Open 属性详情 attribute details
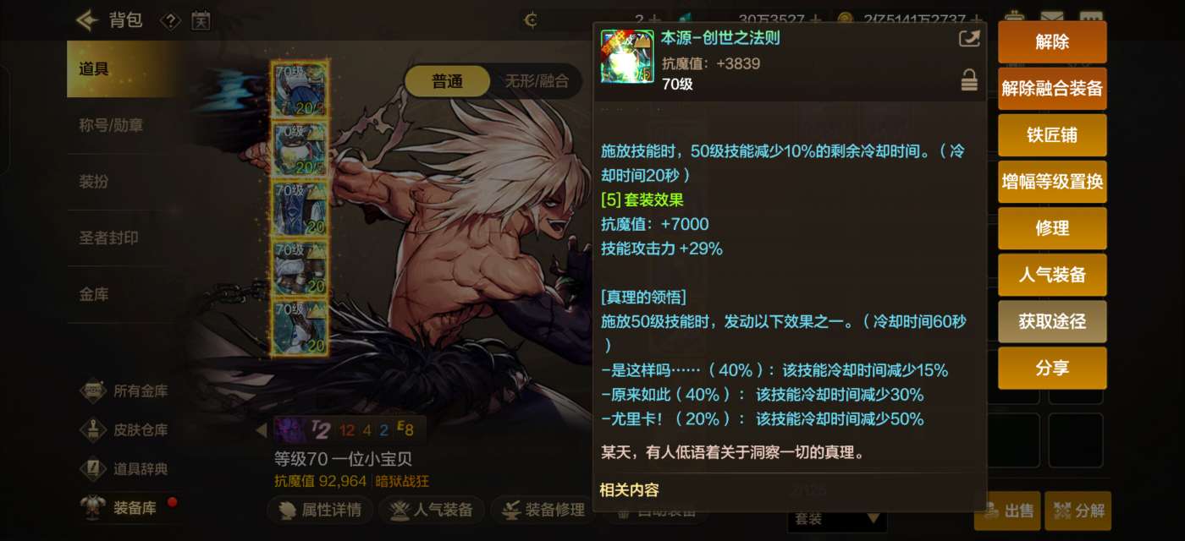The height and width of the screenshot is (541, 1185). pos(322,510)
